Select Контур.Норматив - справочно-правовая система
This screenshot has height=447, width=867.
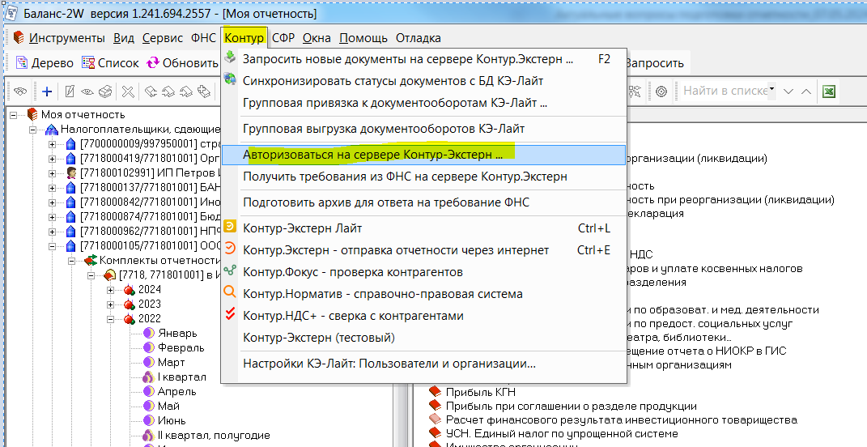(x=423, y=294)
